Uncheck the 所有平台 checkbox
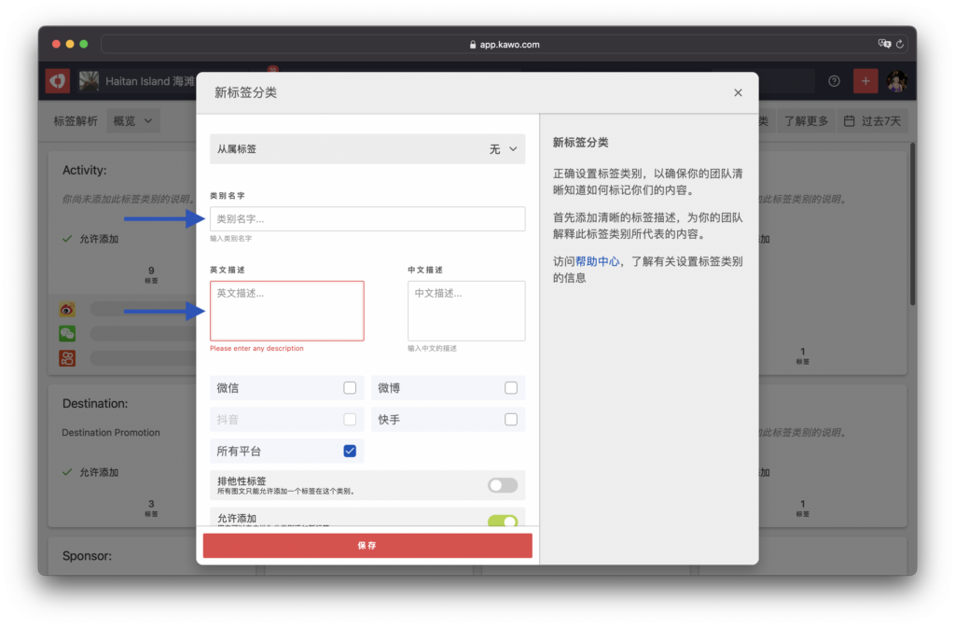Viewport: 955px width, 626px height. click(350, 452)
